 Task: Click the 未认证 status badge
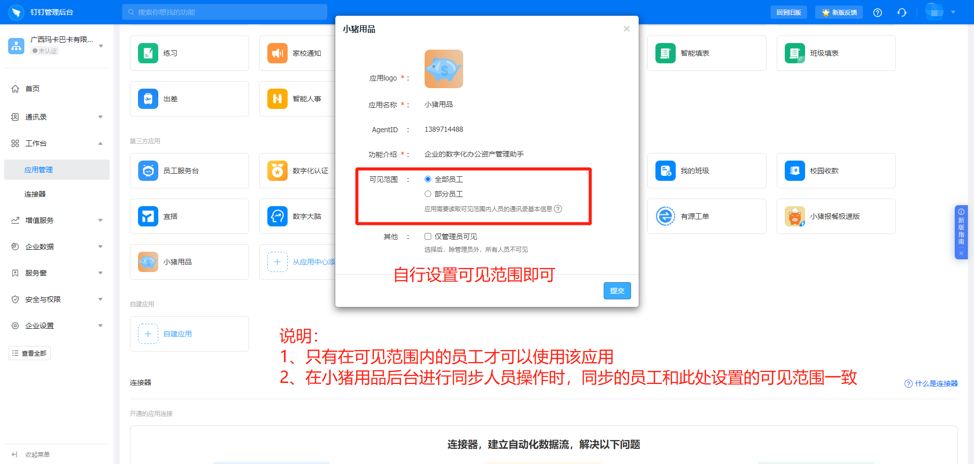coord(45,51)
